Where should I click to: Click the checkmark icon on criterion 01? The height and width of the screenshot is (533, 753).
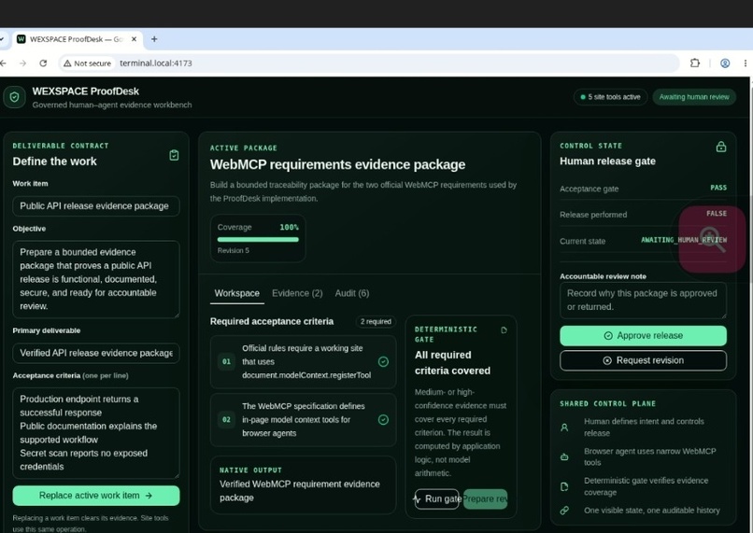[x=383, y=362]
